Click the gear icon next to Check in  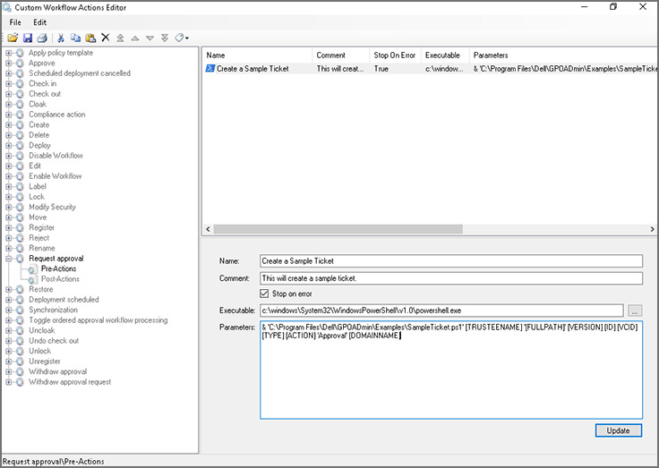pos(20,83)
